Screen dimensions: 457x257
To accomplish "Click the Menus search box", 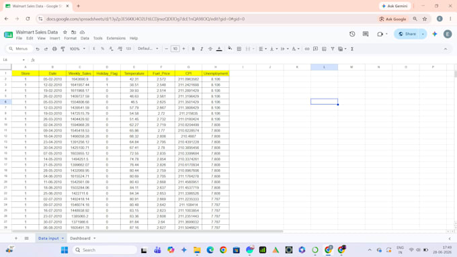I will pos(19,48).
